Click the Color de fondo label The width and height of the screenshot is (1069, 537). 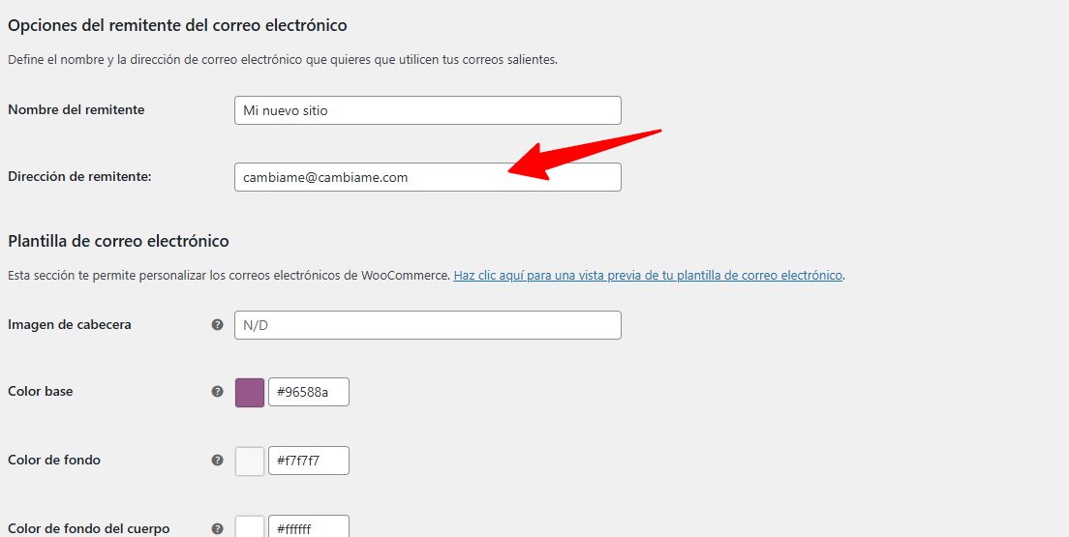coord(54,461)
